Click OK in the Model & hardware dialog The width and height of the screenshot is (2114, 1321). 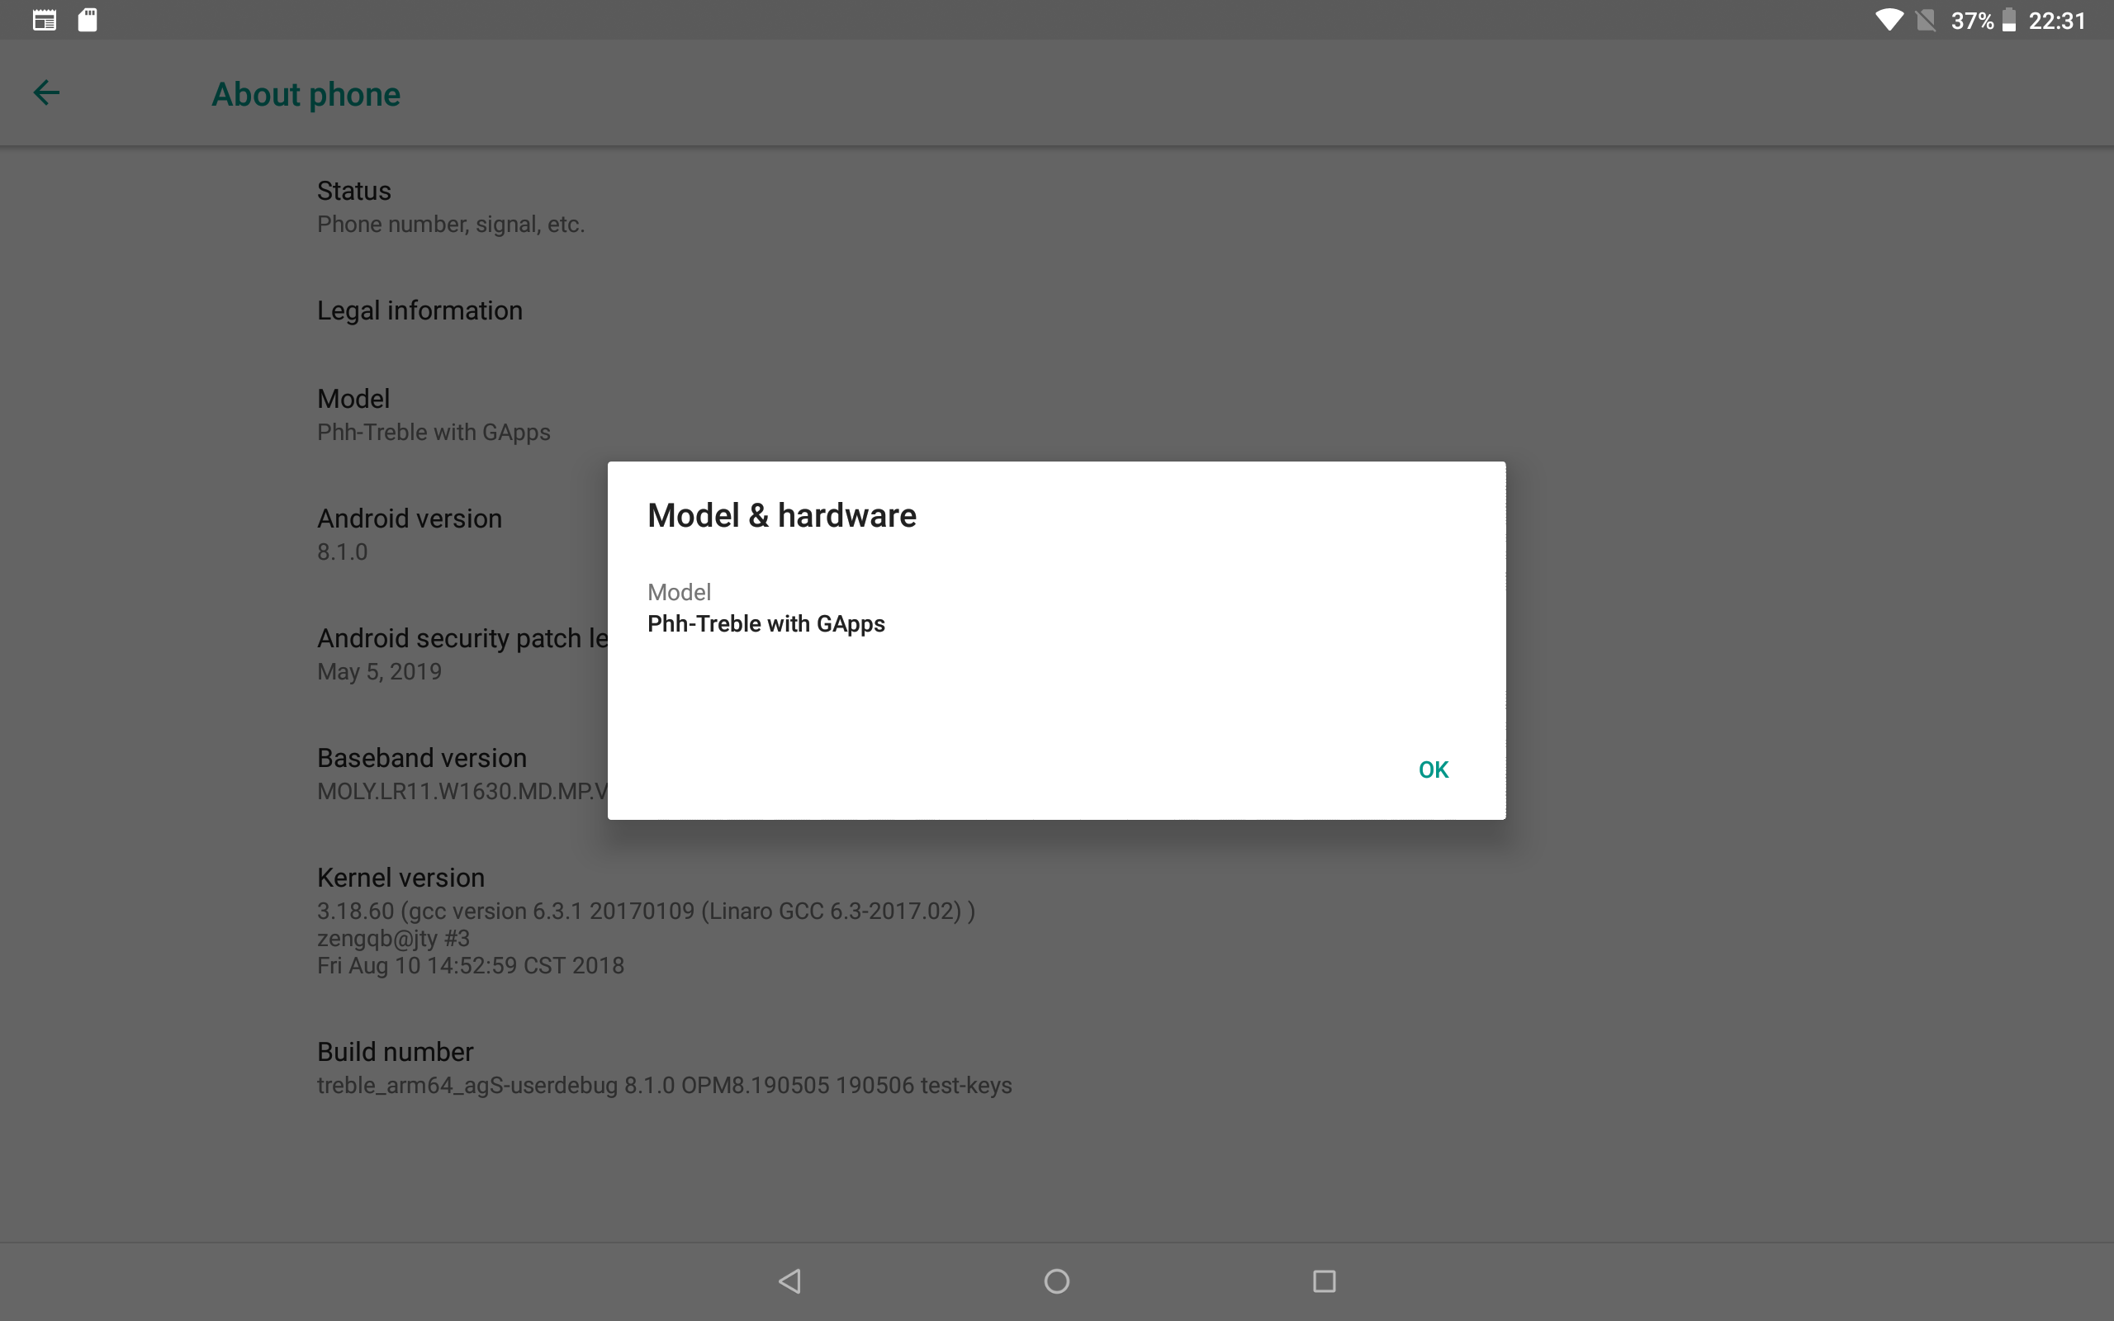point(1433,769)
